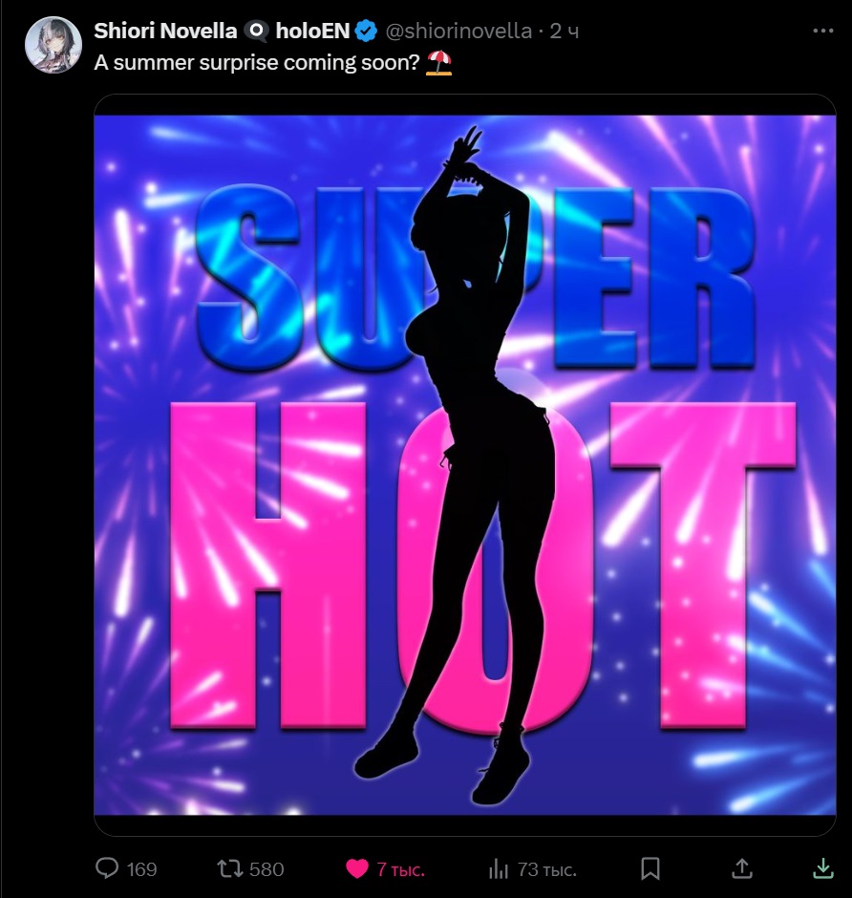This screenshot has width=852, height=898.
Task: Open the three-dot more options menu
Action: click(823, 31)
